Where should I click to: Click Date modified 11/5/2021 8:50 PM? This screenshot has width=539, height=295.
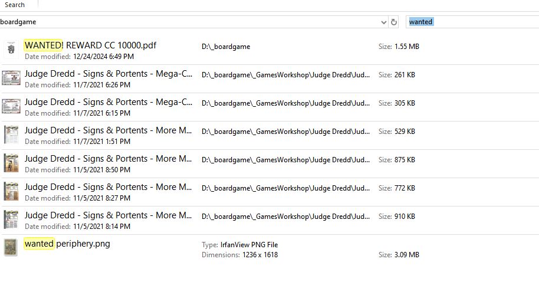(x=77, y=170)
